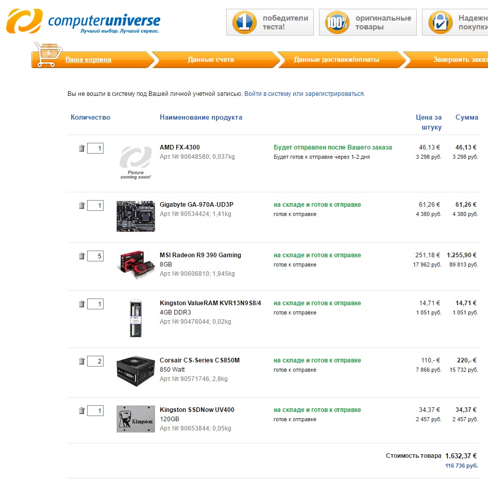This screenshot has height=480, width=488.
Task: Click the 17 962 руб. unit price
Action: tap(427, 264)
